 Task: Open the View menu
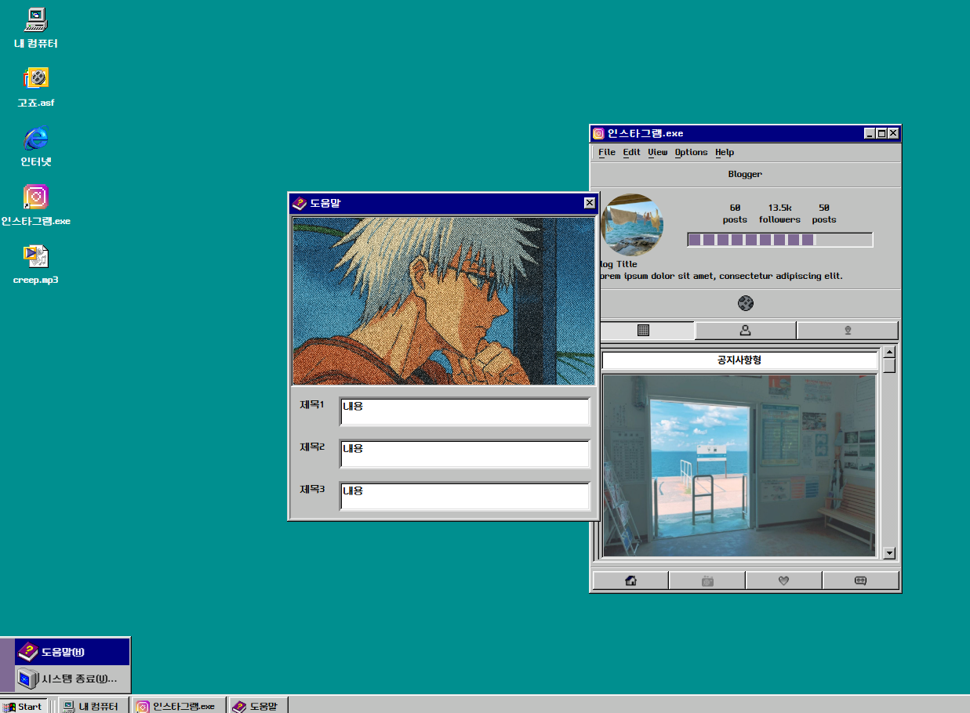tap(657, 152)
